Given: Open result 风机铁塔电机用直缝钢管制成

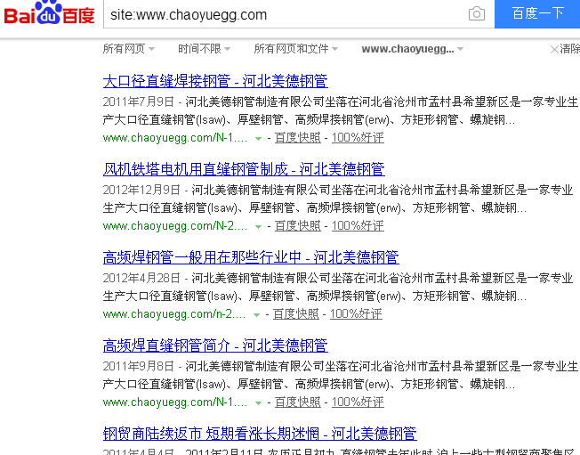Looking at the screenshot, I should click(x=244, y=169).
